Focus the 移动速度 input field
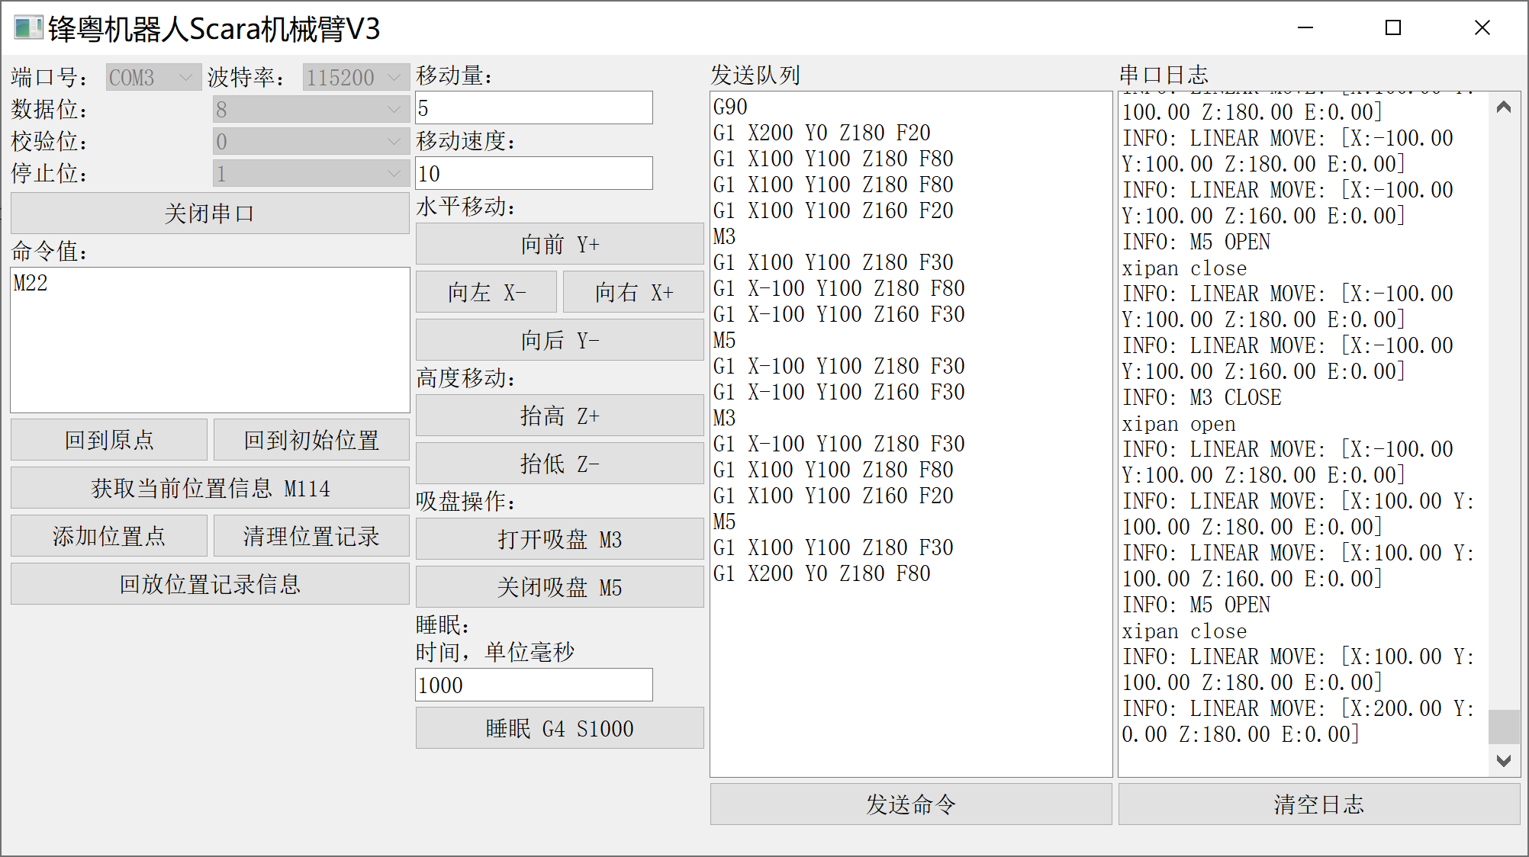Screen dimensions: 1529x857 533,174
